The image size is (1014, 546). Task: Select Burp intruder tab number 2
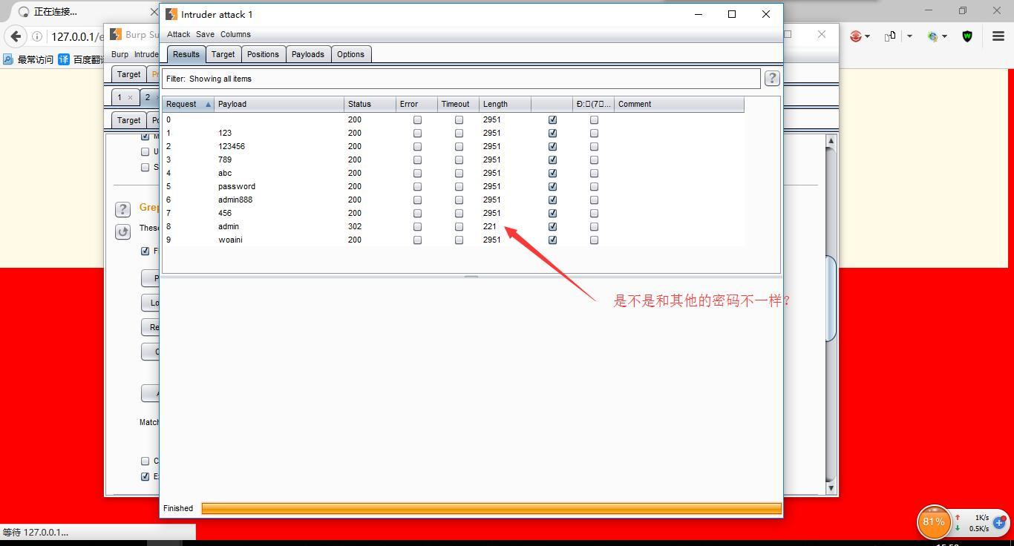coord(148,97)
